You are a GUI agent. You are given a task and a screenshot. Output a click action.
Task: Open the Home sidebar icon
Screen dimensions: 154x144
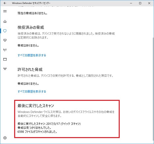(x=5, y=21)
